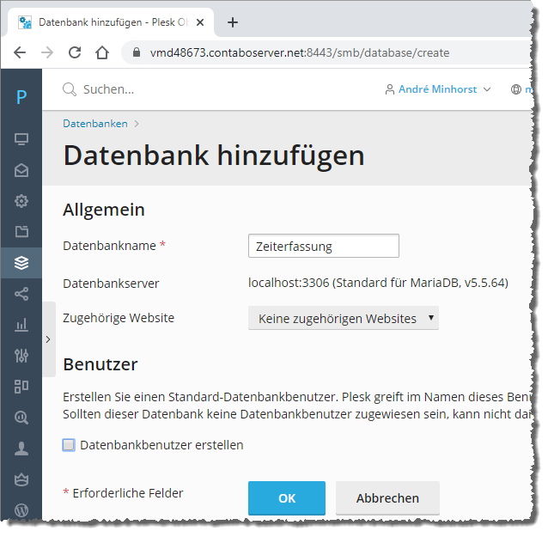548x537 pixels.
Task: Open the Extensions blocks sidebar icon
Action: coord(21,387)
